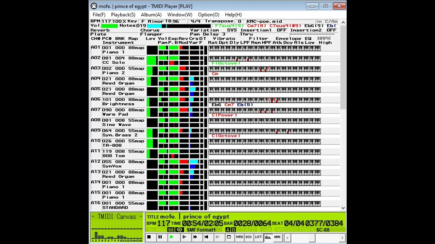Click the BPM value 117 at top
The height and width of the screenshot is (244, 435).
(106, 21)
